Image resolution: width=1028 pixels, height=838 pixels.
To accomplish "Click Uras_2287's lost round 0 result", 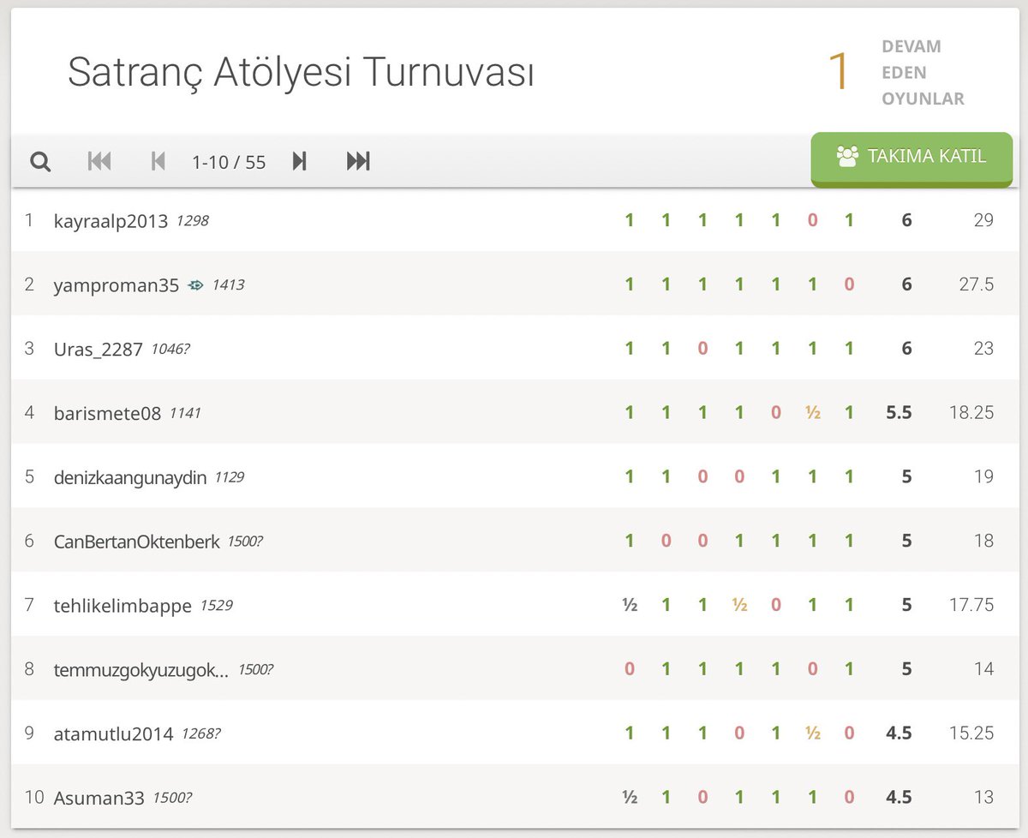I will 702,349.
